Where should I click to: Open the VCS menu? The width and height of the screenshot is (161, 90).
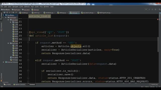41,7
